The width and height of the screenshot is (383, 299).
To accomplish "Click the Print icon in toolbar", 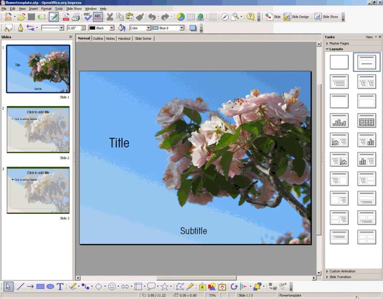I will click(76, 17).
